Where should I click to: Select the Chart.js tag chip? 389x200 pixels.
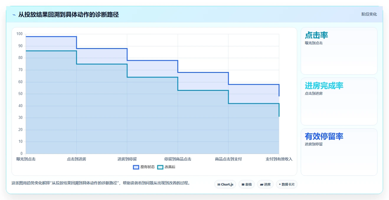tap(225, 184)
